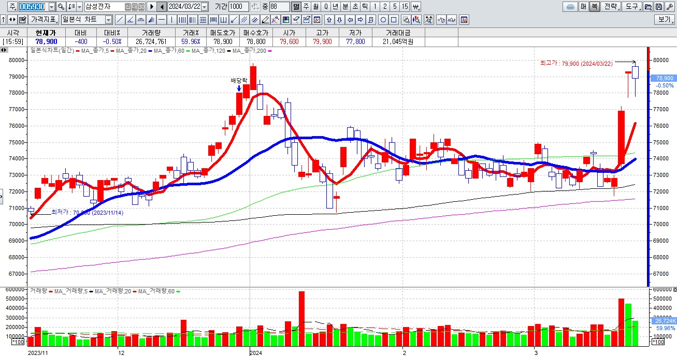This screenshot has width=677, height=356.
Task: Click the 주 market selector button
Action: (12, 7)
